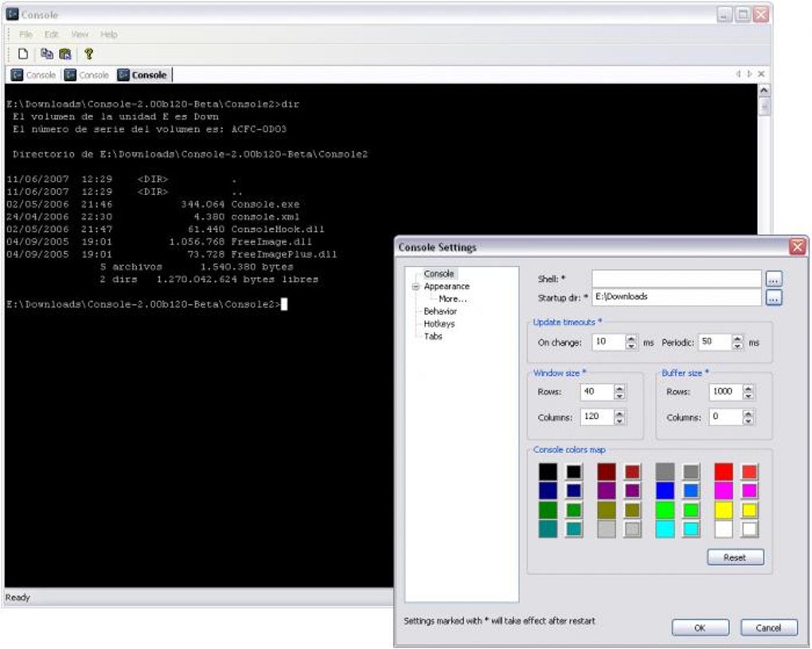
Task: Open the Edit menu
Action: click(51, 34)
